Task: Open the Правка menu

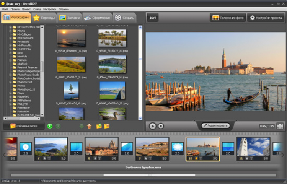Action: pyautogui.click(x=15, y=9)
